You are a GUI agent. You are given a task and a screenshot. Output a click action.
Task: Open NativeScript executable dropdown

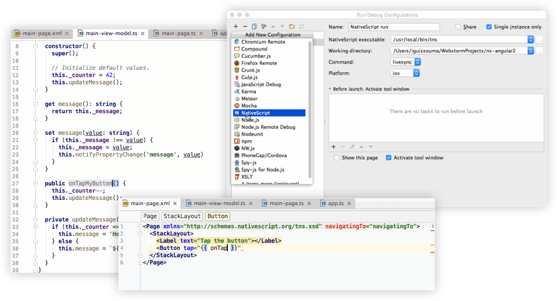tap(530, 39)
